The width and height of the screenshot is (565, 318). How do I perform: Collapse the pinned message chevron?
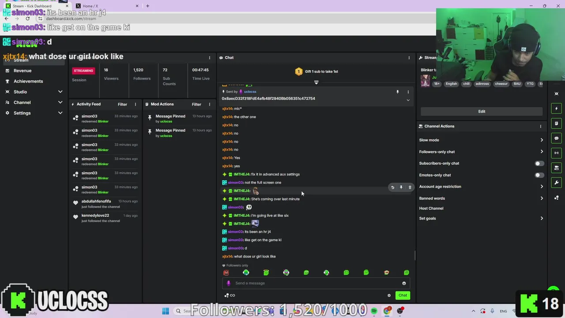[408, 100]
